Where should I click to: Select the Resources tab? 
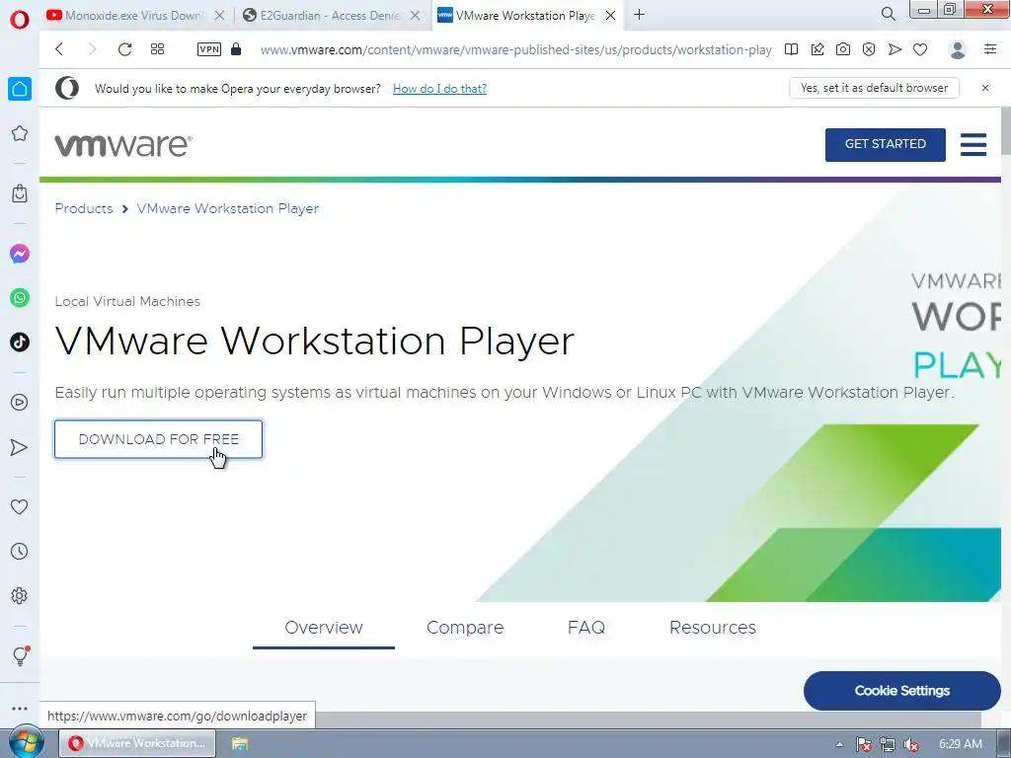click(713, 627)
